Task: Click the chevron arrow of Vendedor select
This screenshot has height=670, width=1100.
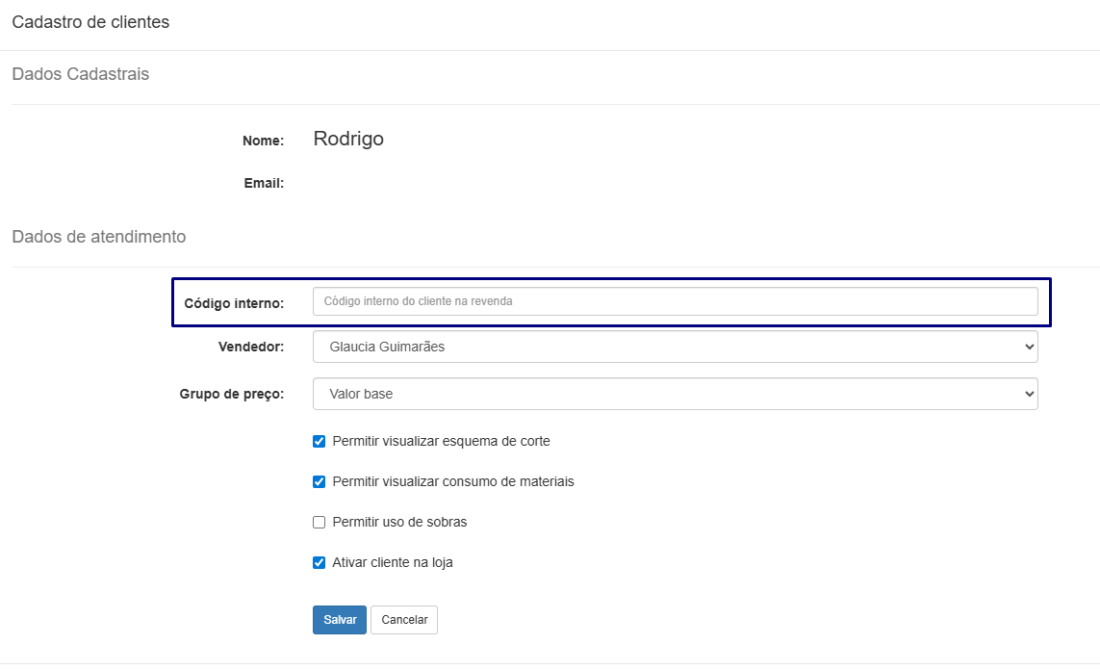Action: [x=1029, y=347]
